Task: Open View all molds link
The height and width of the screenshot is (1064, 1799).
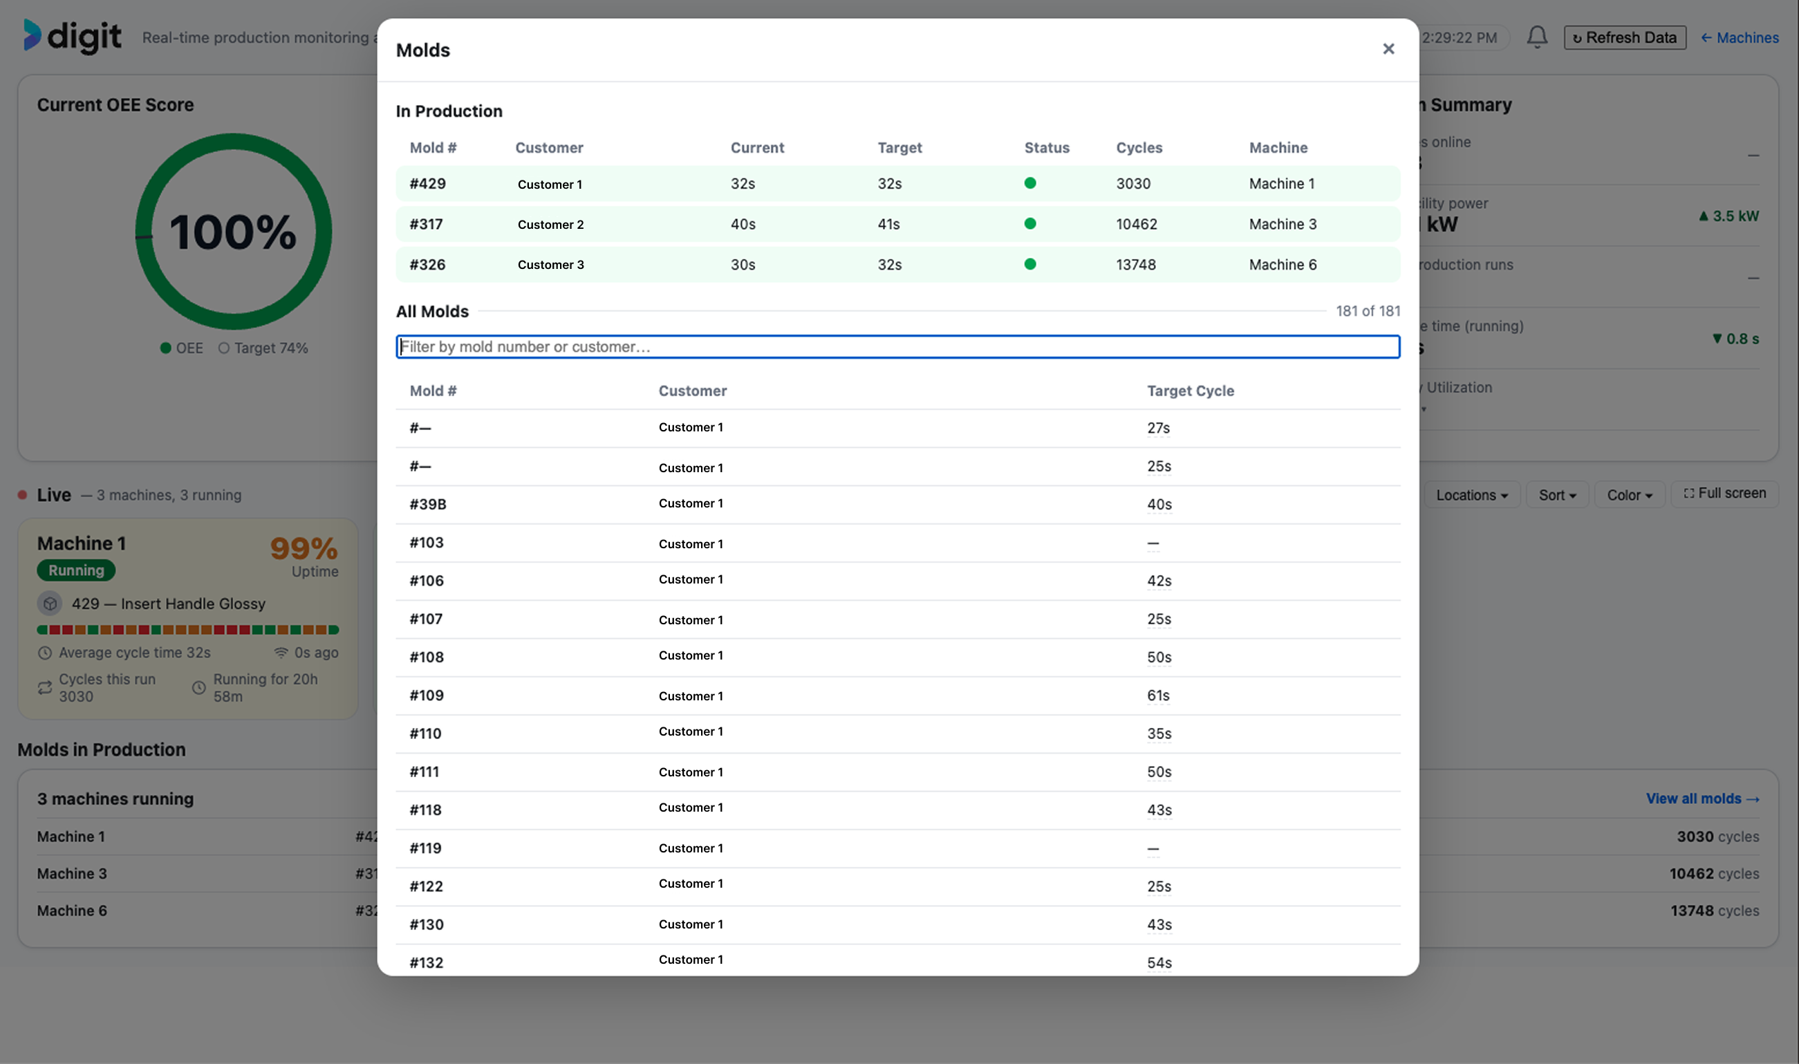Action: [1702, 798]
